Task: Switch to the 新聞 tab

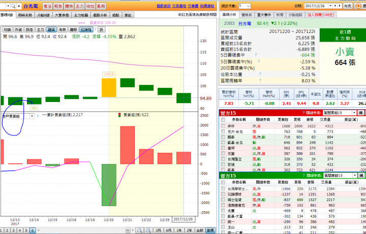Action: tap(280, 15)
